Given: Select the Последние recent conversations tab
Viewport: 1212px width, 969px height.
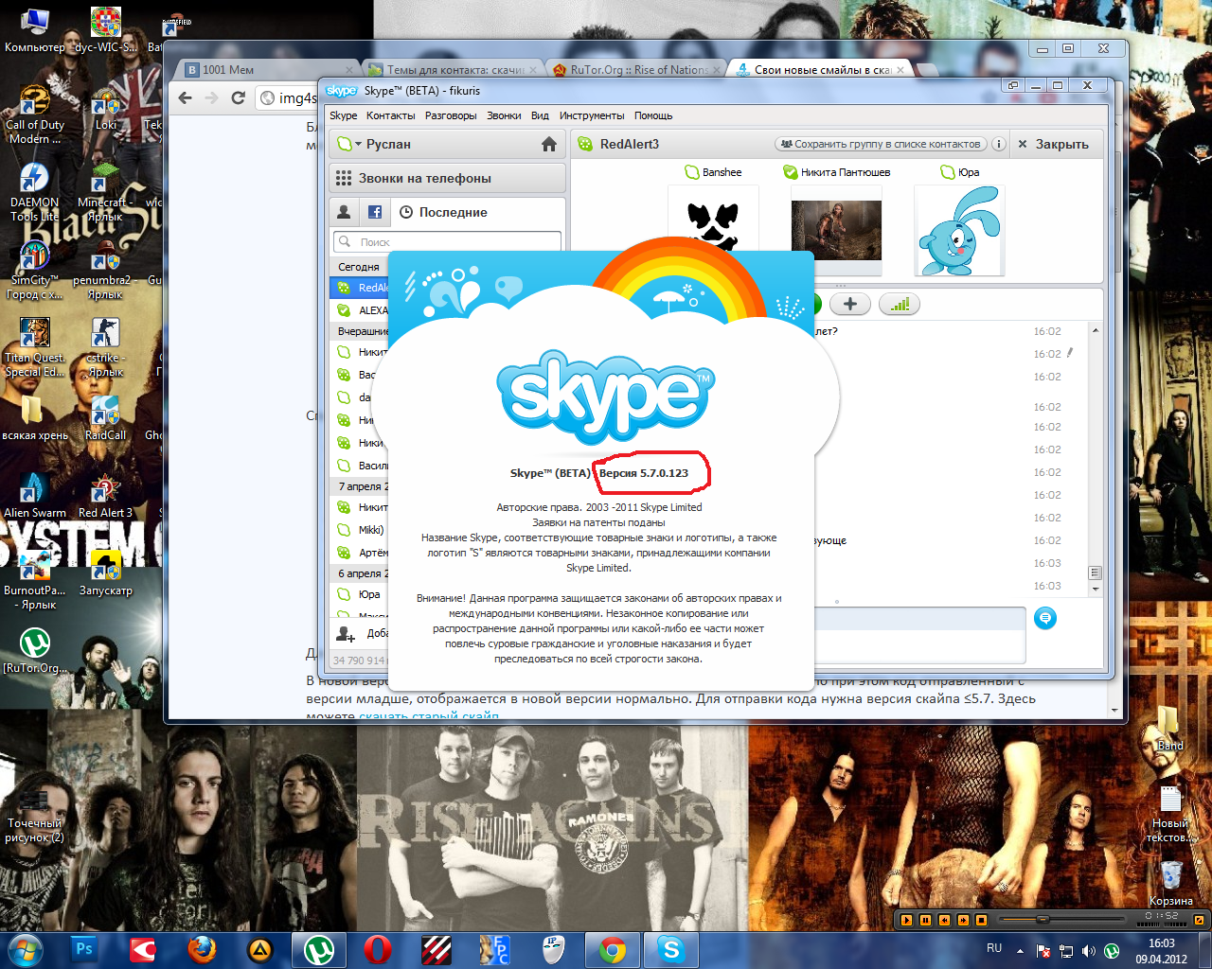Looking at the screenshot, I should [x=443, y=212].
